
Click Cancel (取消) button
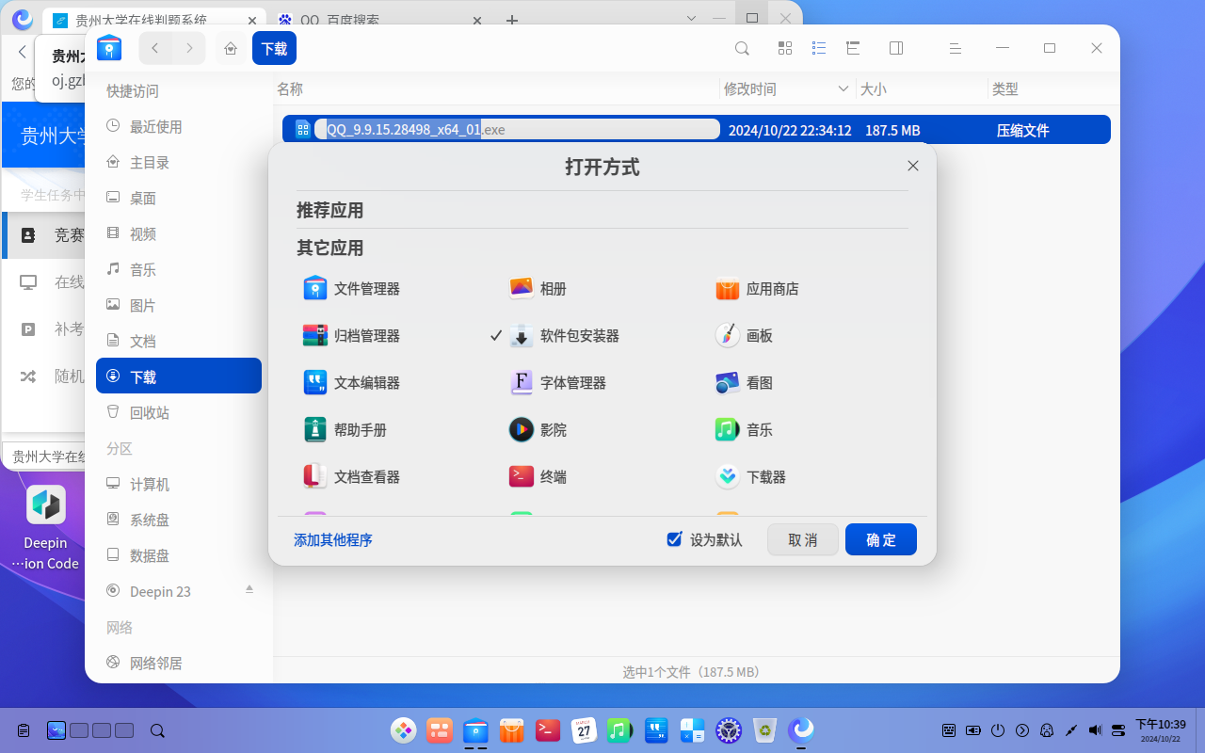click(803, 539)
